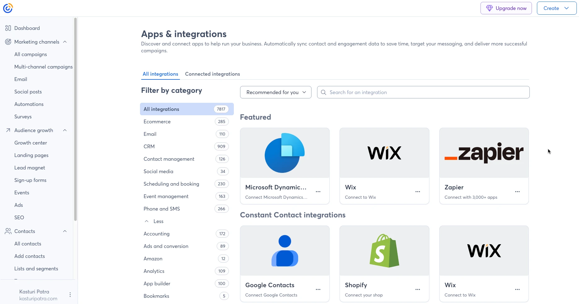Open the Featured Wix card options menu
579x304 pixels.
418,192
